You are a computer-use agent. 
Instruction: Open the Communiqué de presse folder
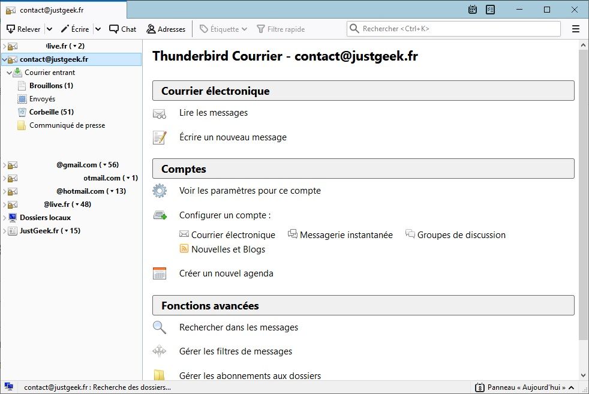[x=67, y=125]
